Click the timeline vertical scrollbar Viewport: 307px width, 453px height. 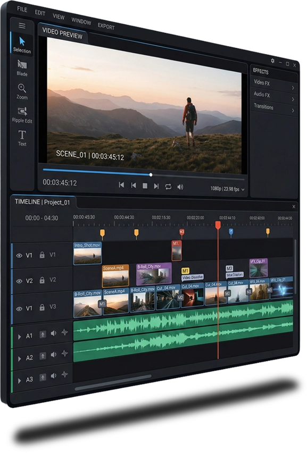pyautogui.click(x=295, y=267)
